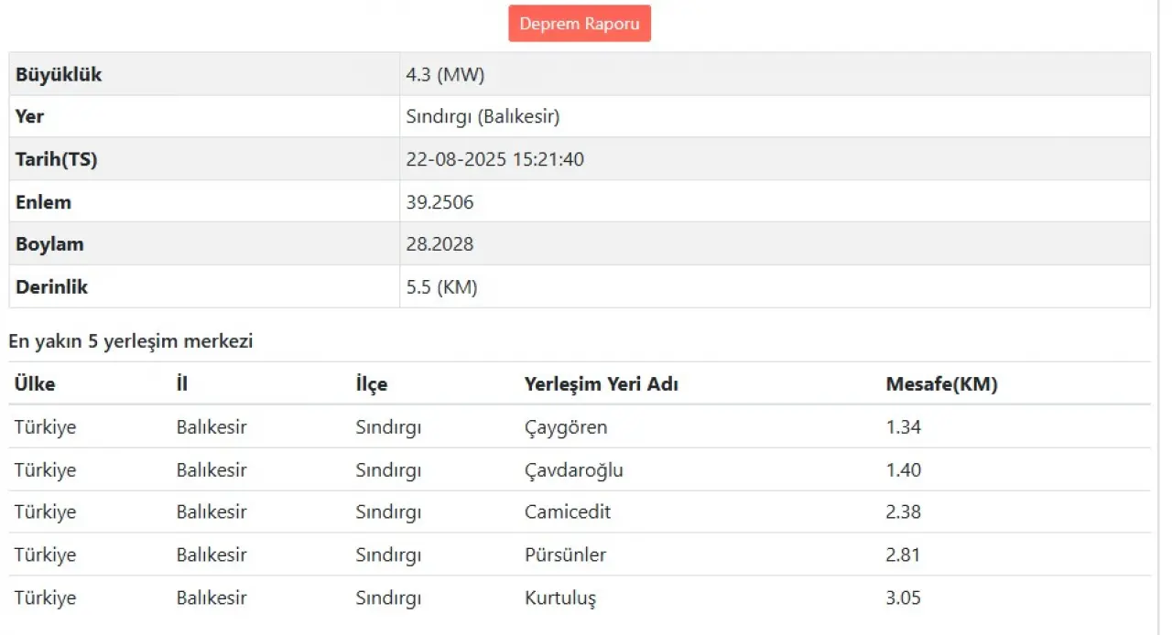Click the Derinlik row label
The height and width of the screenshot is (635, 1172).
coord(51,287)
